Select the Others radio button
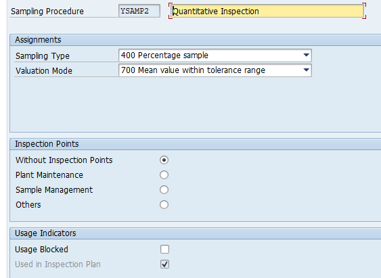 pos(164,204)
